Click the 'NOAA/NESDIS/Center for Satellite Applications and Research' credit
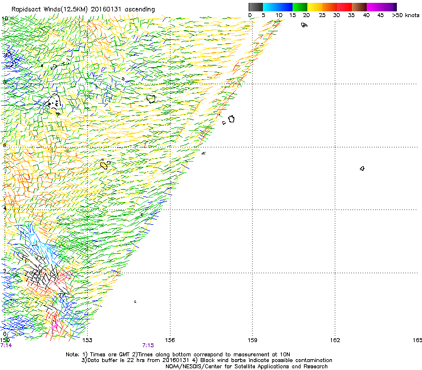Screen dimensions: 422x370 pos(246,367)
